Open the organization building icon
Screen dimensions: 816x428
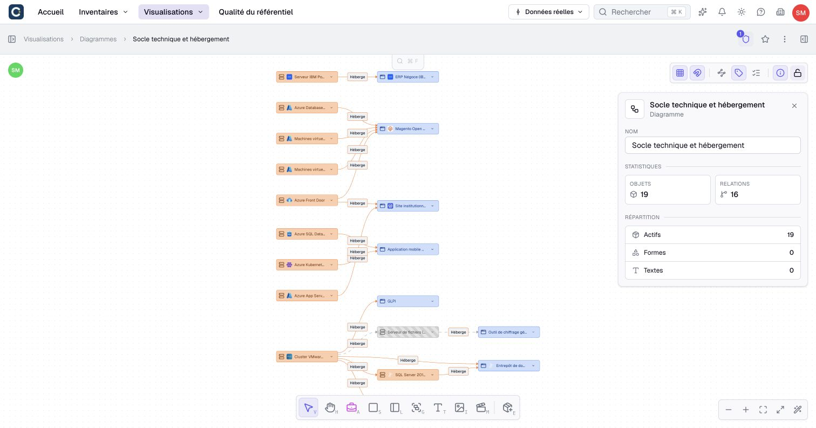pyautogui.click(x=780, y=12)
